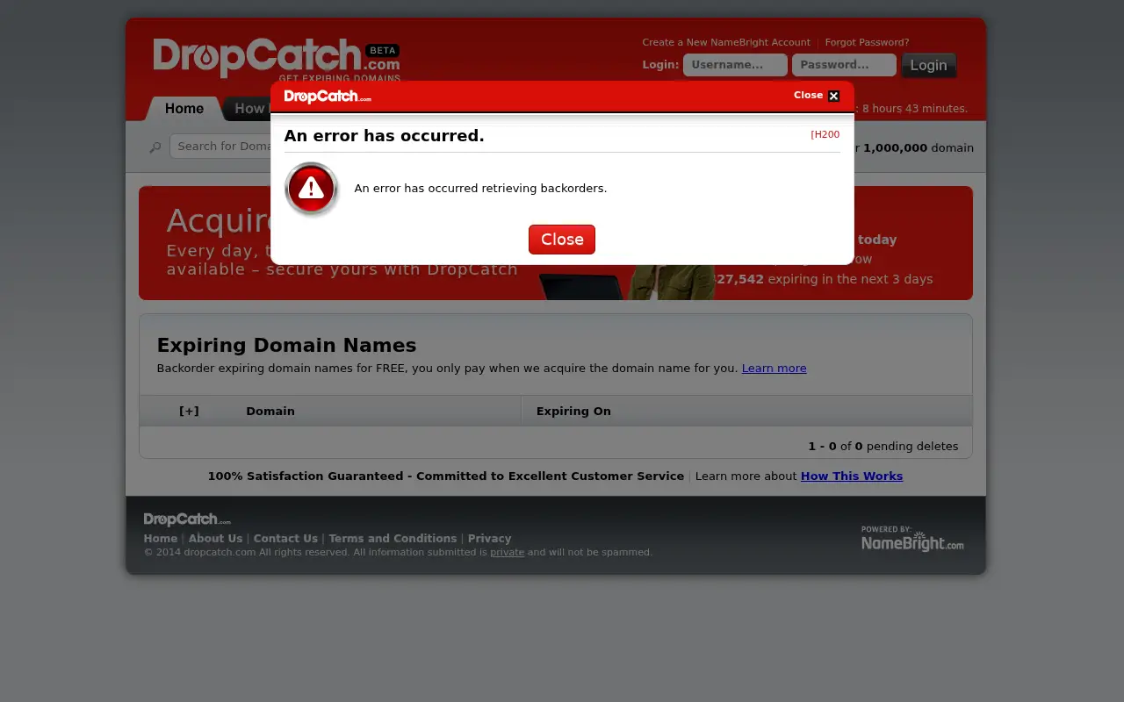This screenshot has width=1124, height=702.
Task: Click the Powered by NameBright logo
Action: (x=912, y=539)
